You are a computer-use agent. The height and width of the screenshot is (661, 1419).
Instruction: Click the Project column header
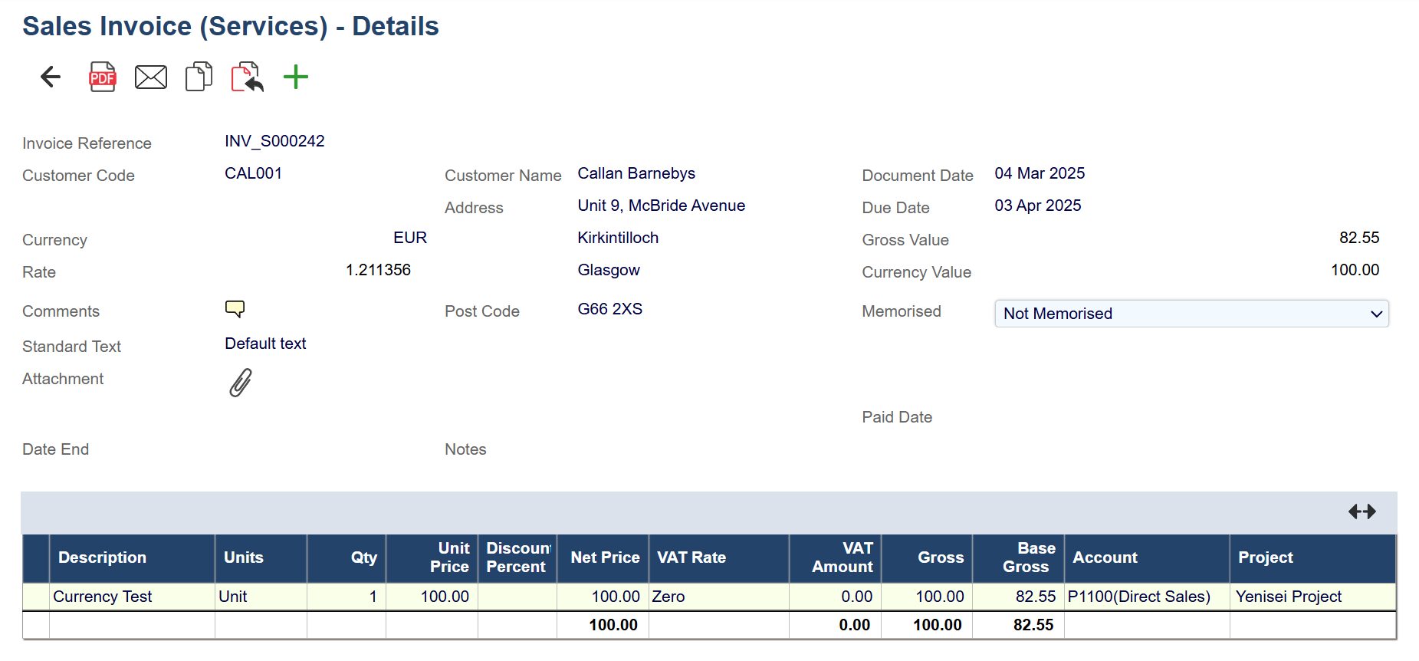click(x=1265, y=557)
